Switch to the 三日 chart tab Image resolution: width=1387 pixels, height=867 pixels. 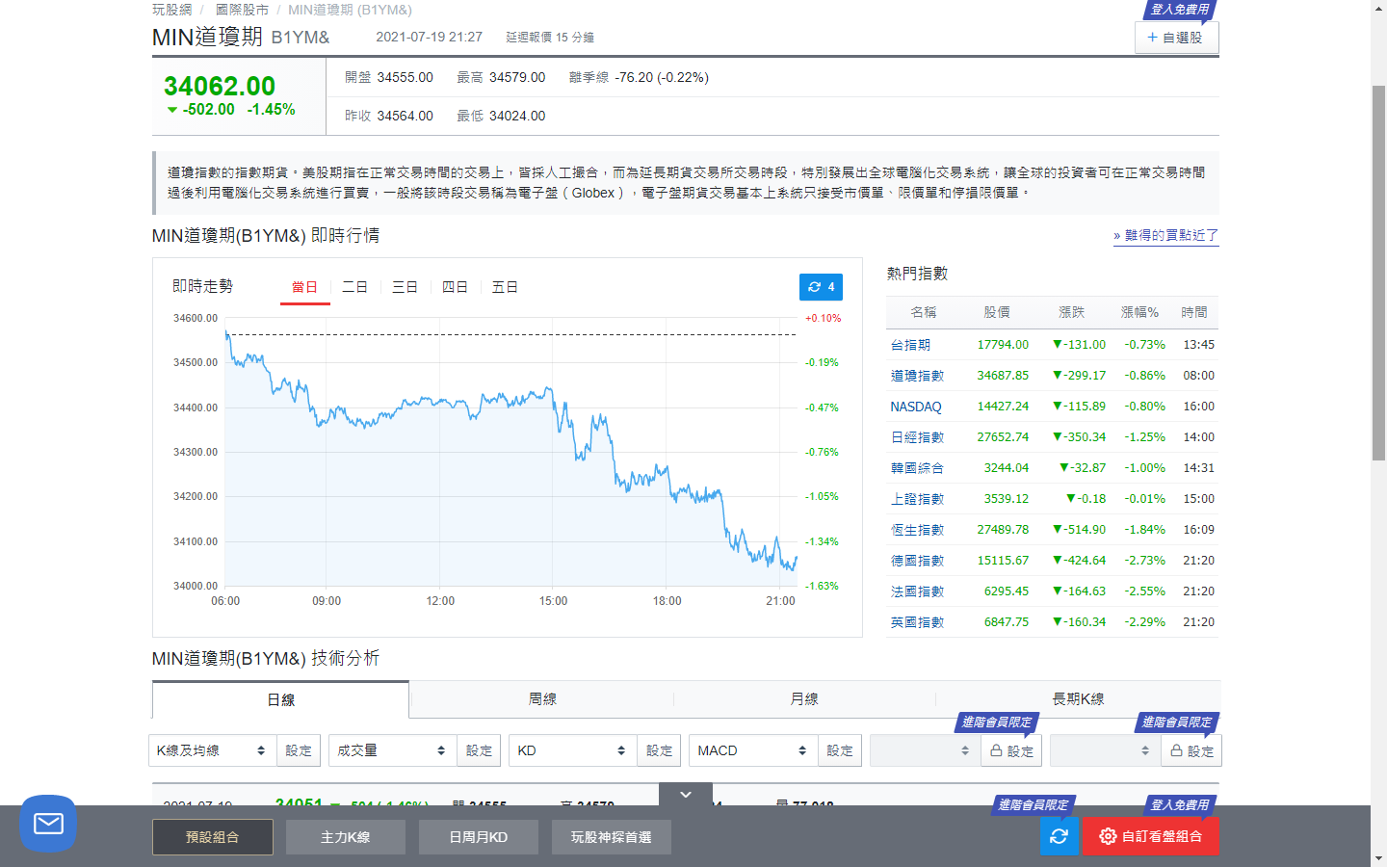point(405,287)
